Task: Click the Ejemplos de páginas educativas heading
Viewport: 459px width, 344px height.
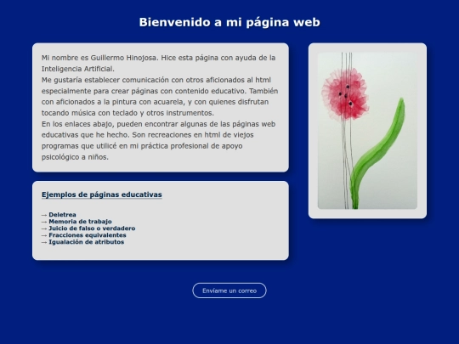Action: (x=102, y=195)
